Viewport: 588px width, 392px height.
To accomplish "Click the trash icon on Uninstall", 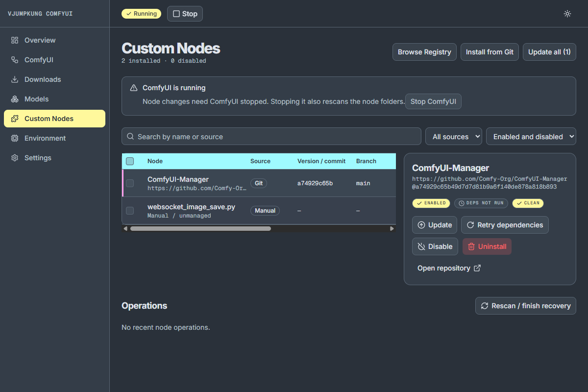I will (x=471, y=246).
